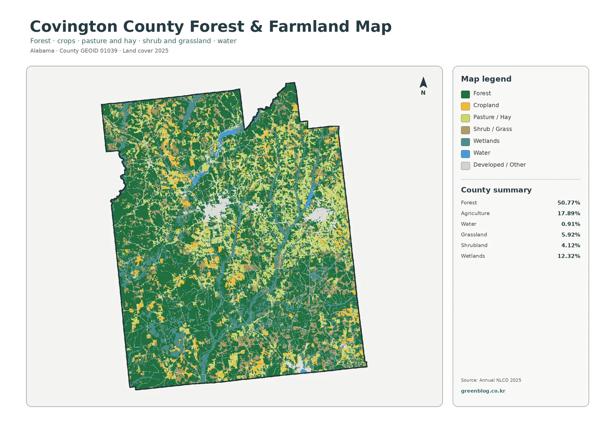
Task: Click the Forest value 50.77%
Action: 569,203
